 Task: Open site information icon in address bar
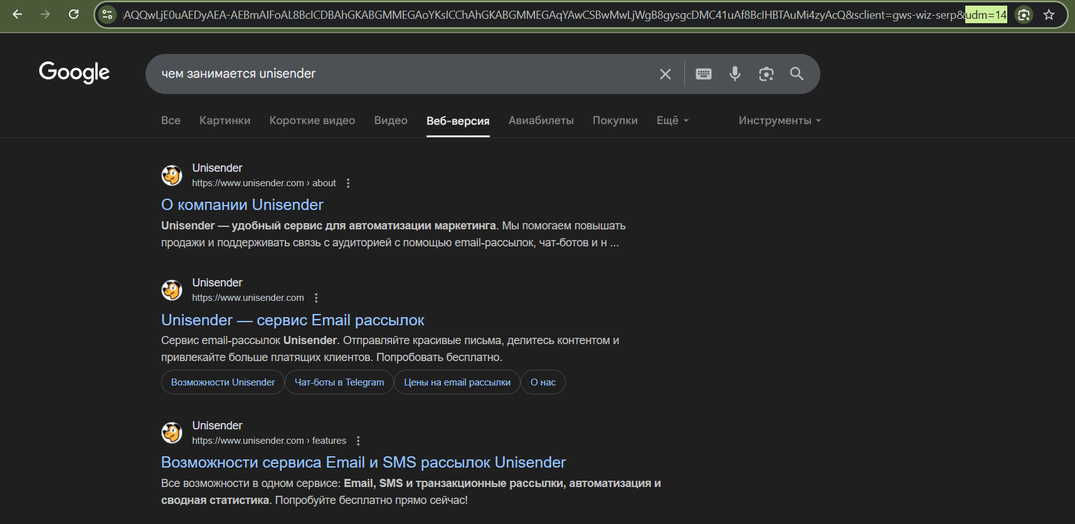click(x=107, y=14)
